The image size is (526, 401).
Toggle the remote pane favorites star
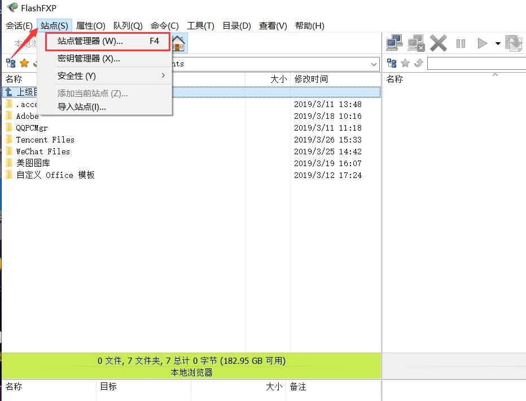click(404, 63)
